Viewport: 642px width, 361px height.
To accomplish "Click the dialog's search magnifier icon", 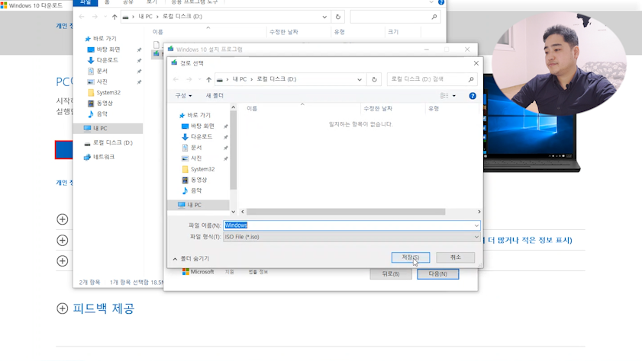I will [471, 79].
